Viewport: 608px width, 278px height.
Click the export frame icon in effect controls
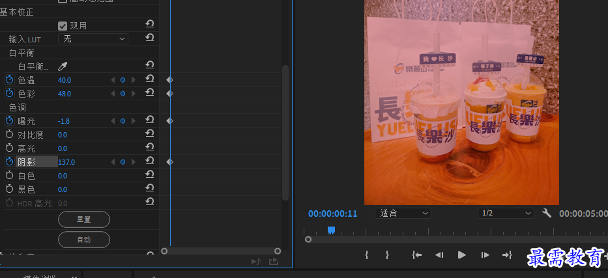pyautogui.click(x=274, y=262)
